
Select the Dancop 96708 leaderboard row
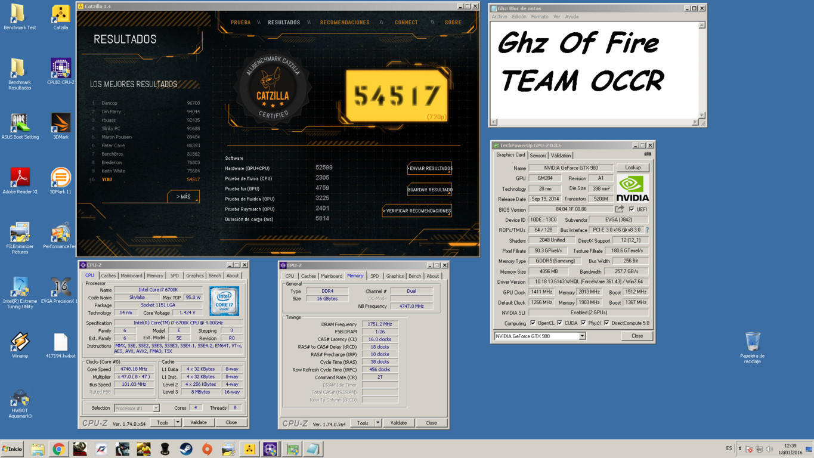[x=145, y=103]
